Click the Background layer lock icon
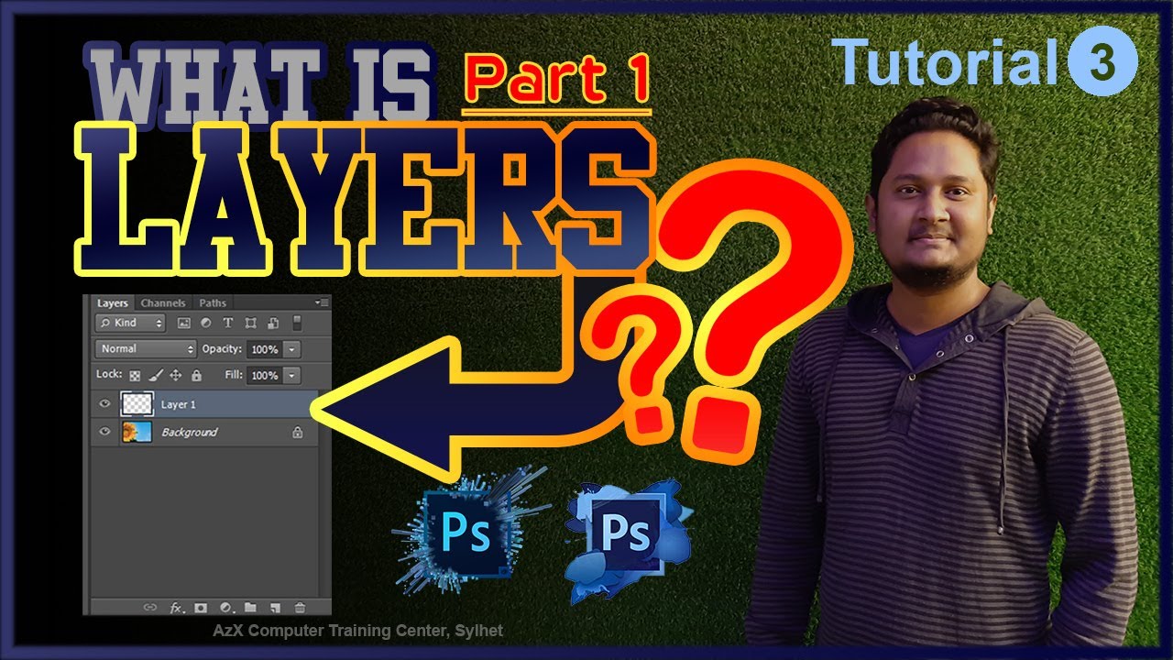The width and height of the screenshot is (1173, 660). (297, 432)
